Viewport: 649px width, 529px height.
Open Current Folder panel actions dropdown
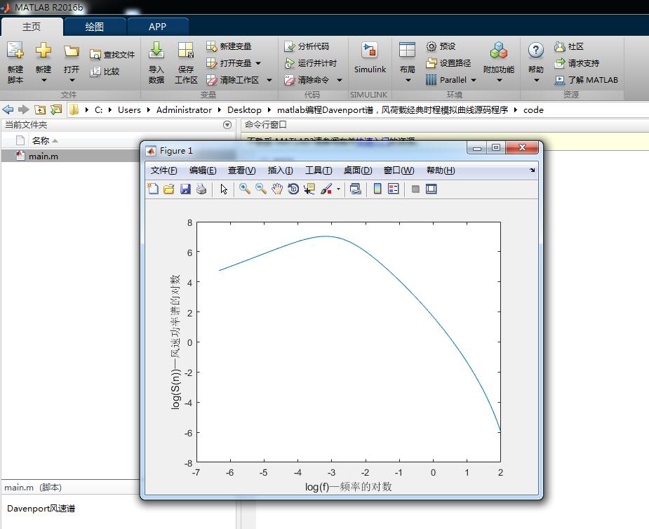(227, 125)
